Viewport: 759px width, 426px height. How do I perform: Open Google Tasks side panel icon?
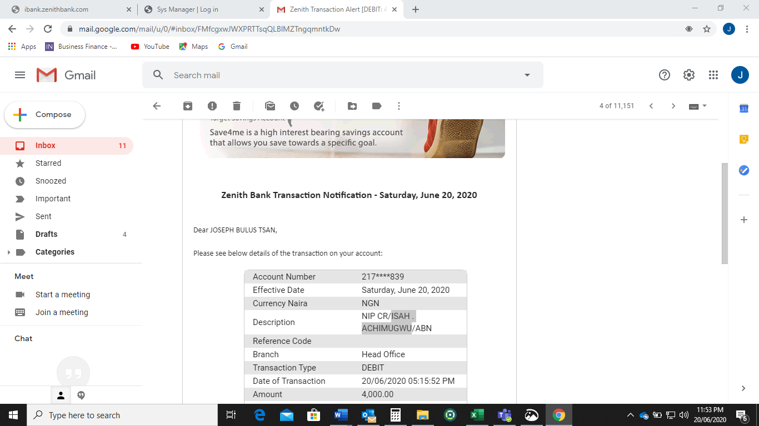[744, 170]
